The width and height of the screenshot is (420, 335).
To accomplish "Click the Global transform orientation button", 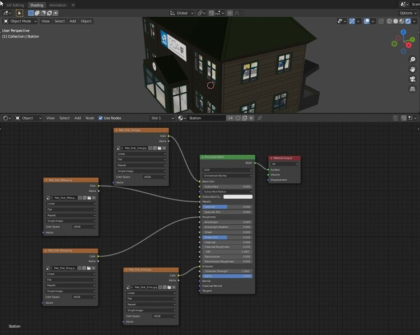I will pos(181,13).
